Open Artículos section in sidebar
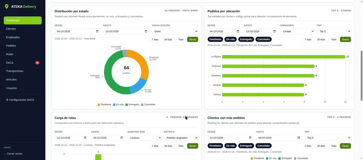The width and height of the screenshot is (363, 160). (x=23, y=80)
